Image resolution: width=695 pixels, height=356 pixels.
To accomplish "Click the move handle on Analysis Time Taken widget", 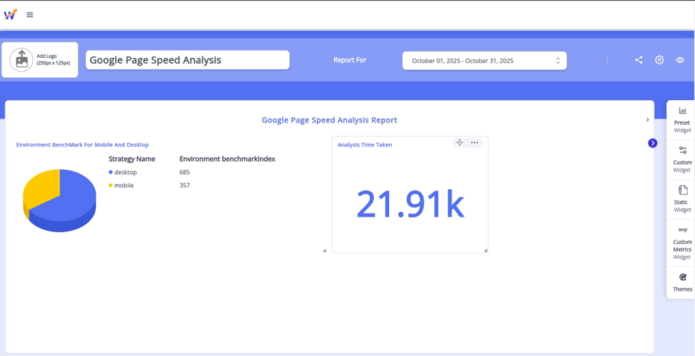I will click(460, 142).
